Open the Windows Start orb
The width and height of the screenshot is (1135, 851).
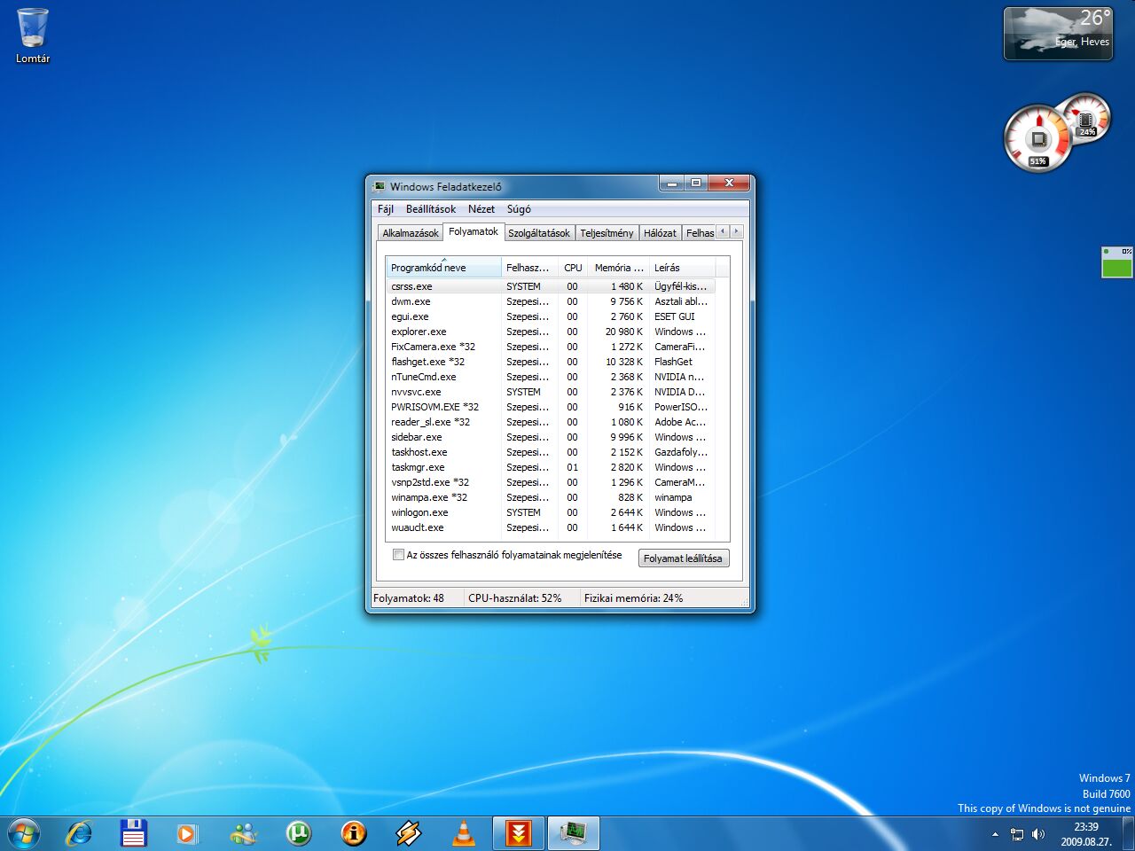pyautogui.click(x=23, y=833)
